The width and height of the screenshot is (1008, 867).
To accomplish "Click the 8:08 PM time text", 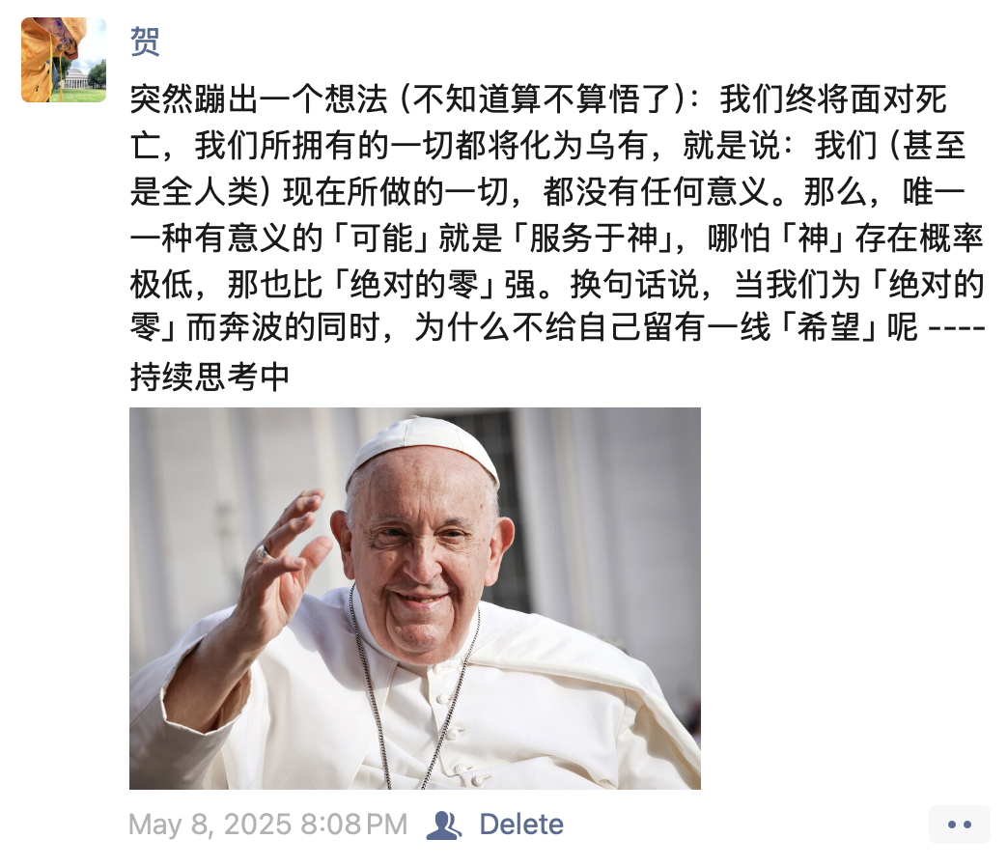I will tap(353, 825).
